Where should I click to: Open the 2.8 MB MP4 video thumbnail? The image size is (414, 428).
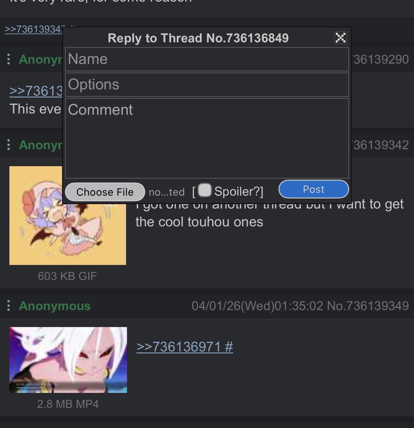click(68, 360)
